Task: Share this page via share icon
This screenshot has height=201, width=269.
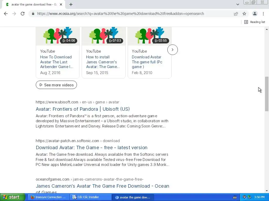Action: (236, 14)
